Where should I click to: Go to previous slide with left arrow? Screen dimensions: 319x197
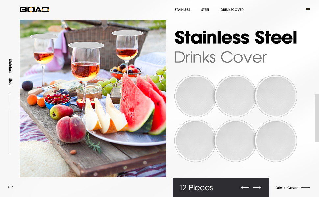click(x=245, y=188)
